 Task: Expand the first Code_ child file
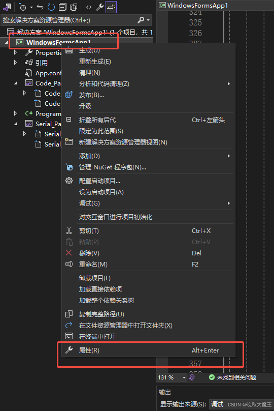24,93
